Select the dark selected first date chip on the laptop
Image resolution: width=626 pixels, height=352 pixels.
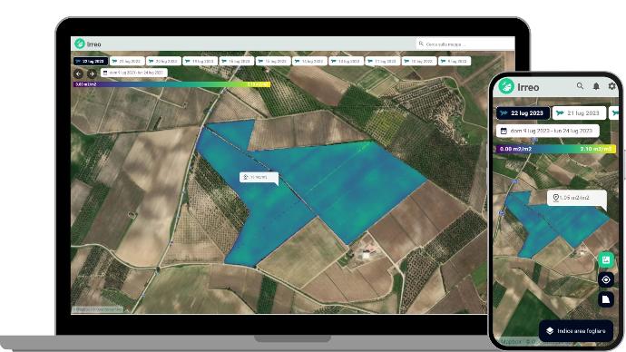(90, 62)
